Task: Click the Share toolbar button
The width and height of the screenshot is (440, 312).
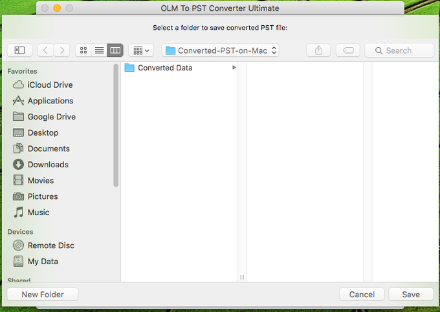Action: click(x=318, y=50)
